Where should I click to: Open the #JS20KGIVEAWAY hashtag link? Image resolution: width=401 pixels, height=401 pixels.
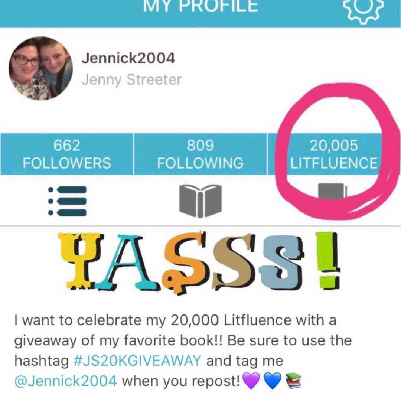tap(137, 360)
